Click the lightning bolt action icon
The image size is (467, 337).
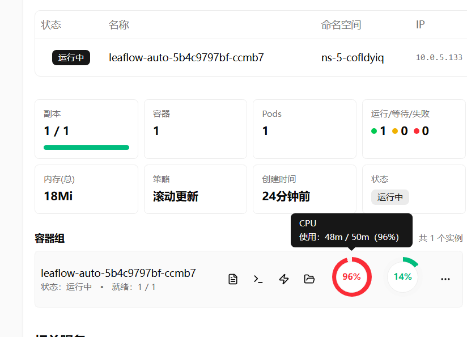284,279
